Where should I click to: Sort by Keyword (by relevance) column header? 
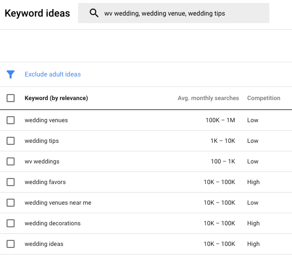(x=56, y=98)
